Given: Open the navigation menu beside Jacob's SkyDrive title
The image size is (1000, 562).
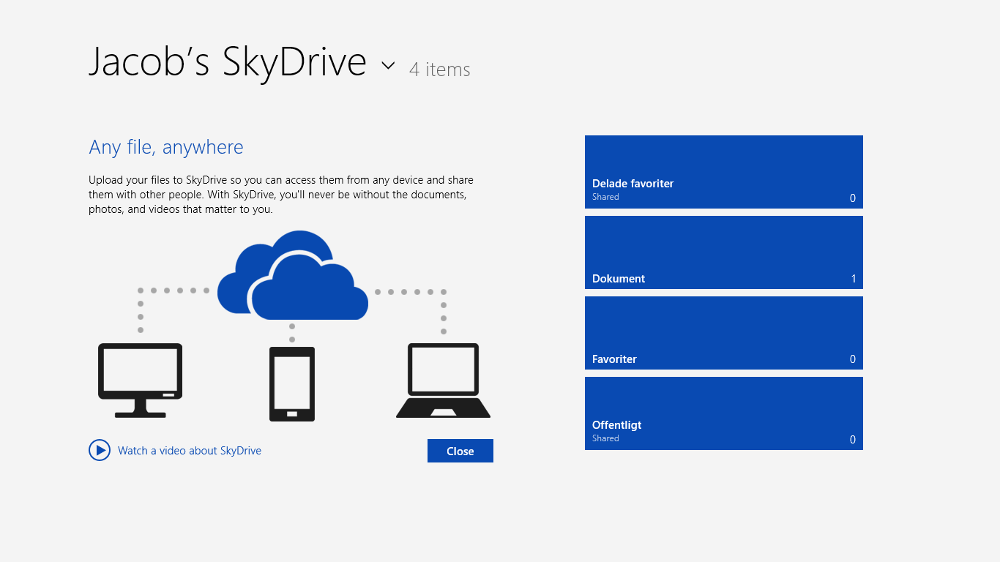Looking at the screenshot, I should click(388, 66).
